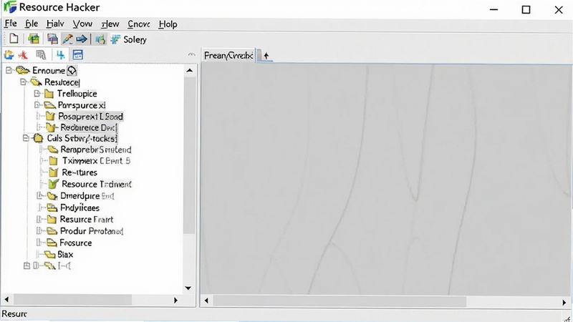The height and width of the screenshot is (322, 573).
Task: Click the Resource Hacker logo in the title bar
Action: (10, 7)
